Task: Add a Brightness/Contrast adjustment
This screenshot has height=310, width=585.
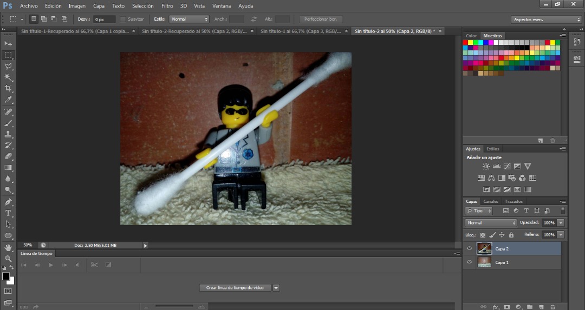Action: tap(486, 167)
